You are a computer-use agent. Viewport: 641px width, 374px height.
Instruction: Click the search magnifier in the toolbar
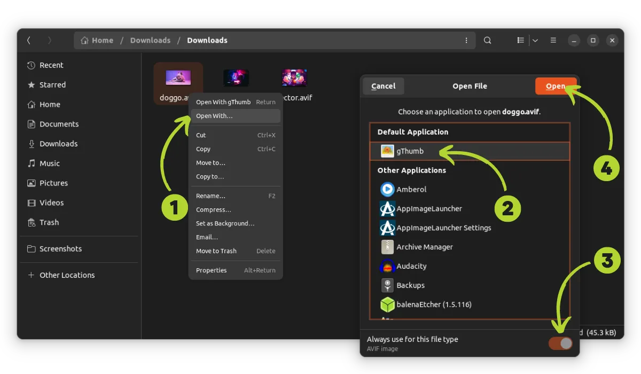click(487, 40)
